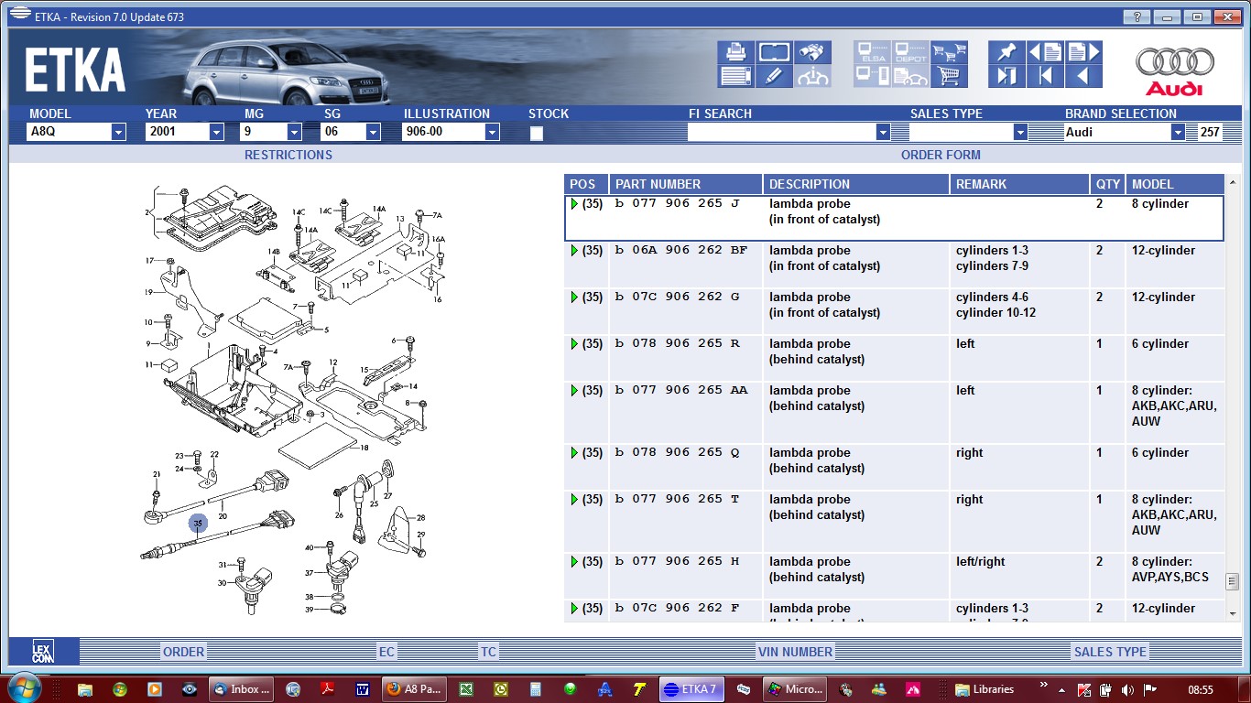Open the Windows Start button

23,688
